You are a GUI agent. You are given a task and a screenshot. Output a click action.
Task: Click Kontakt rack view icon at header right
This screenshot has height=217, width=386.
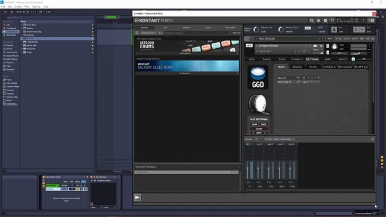(x=371, y=20)
